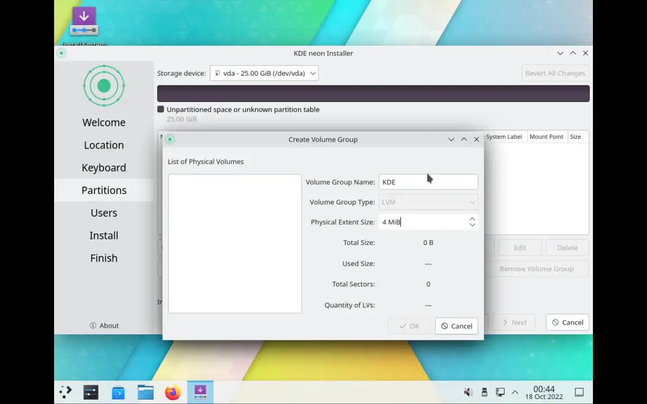647x404 pixels.
Task: Launch Firefox from the taskbar
Action: (x=173, y=392)
